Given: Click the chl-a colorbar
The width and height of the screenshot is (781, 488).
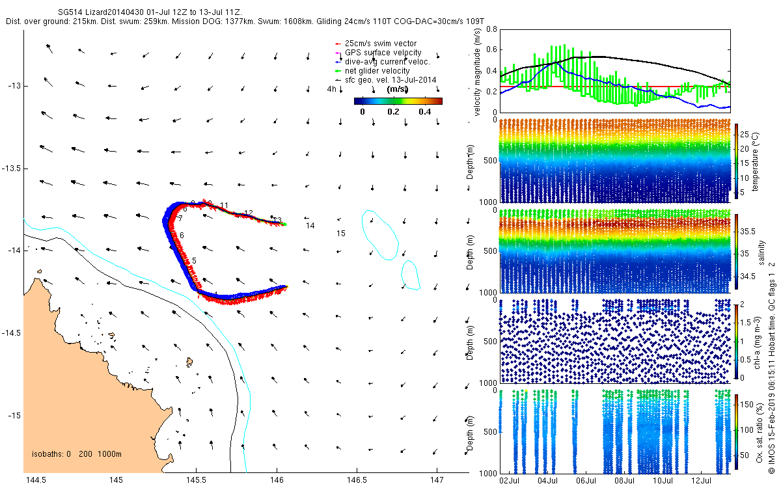Looking at the screenshot, I should (x=736, y=340).
